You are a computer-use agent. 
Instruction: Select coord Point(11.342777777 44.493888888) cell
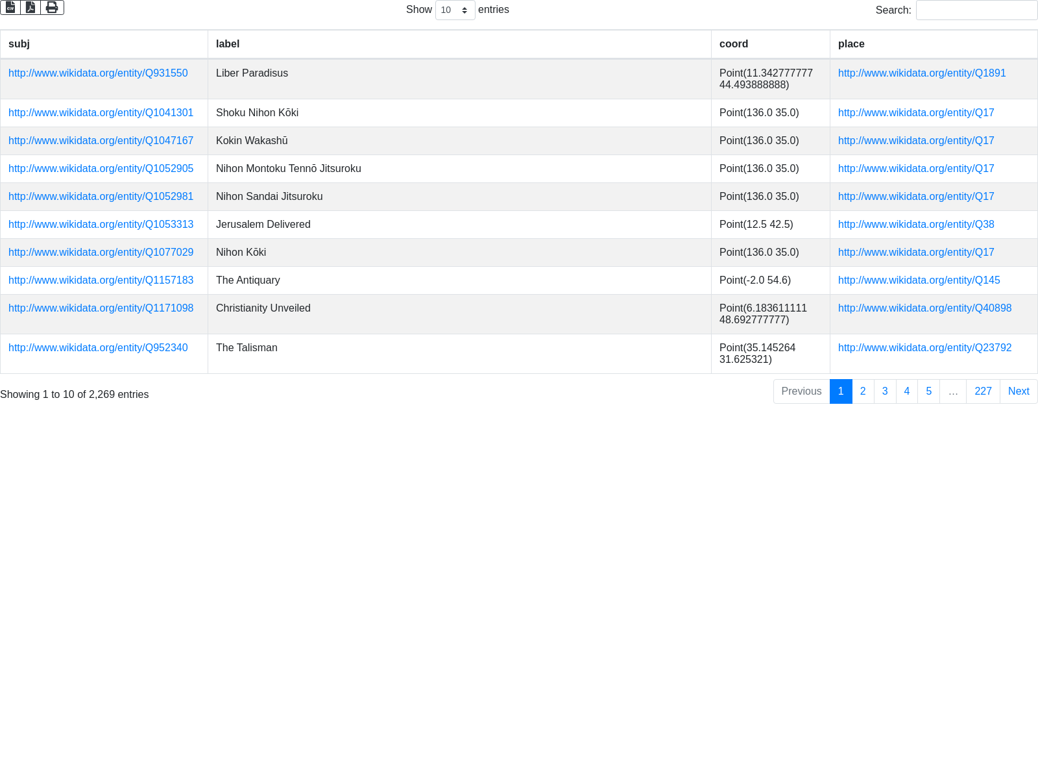point(771,79)
